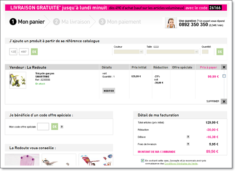Screen dimensions: 235x171
Task: Click the tricycle product thumbnail
Action: coord(18,80)
